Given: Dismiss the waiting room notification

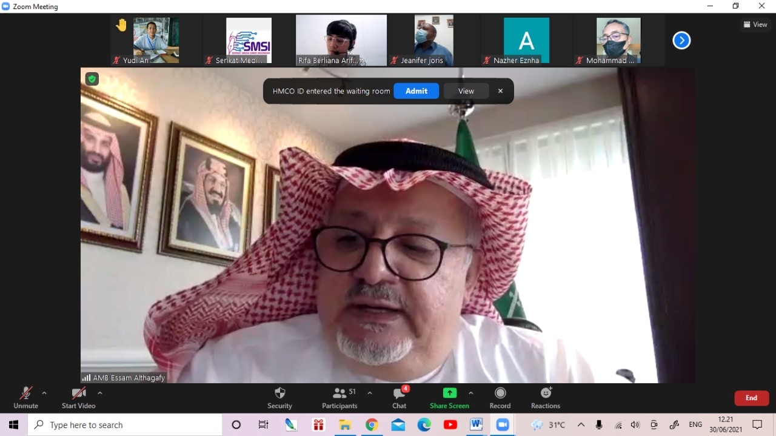Looking at the screenshot, I should [500, 91].
